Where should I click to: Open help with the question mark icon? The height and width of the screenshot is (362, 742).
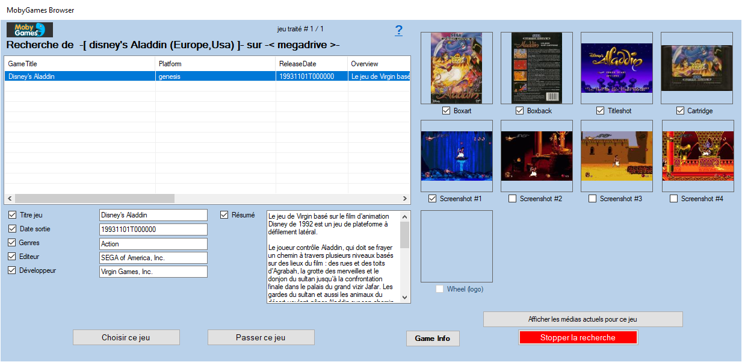pyautogui.click(x=398, y=31)
